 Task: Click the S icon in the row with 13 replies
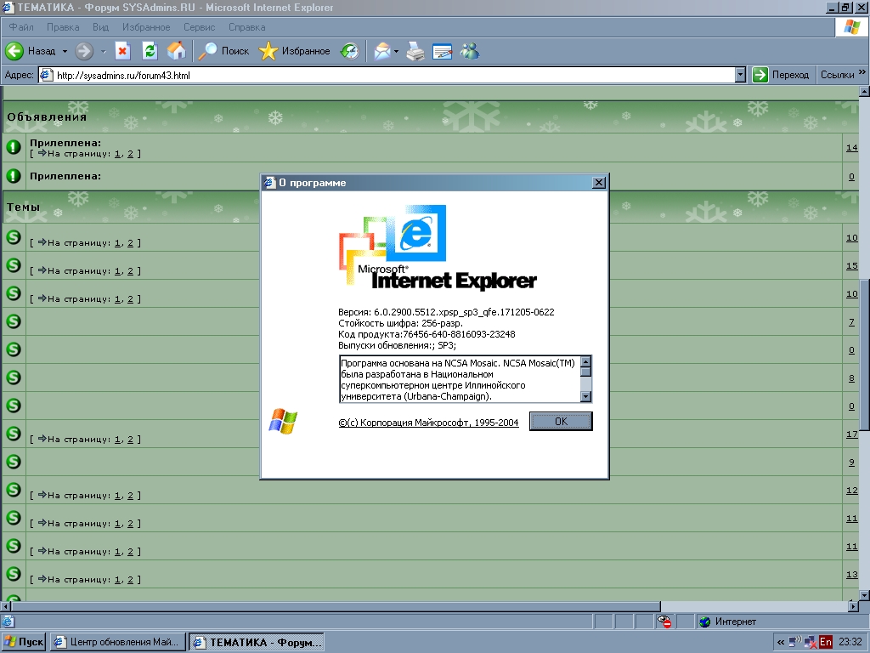pyautogui.click(x=14, y=574)
